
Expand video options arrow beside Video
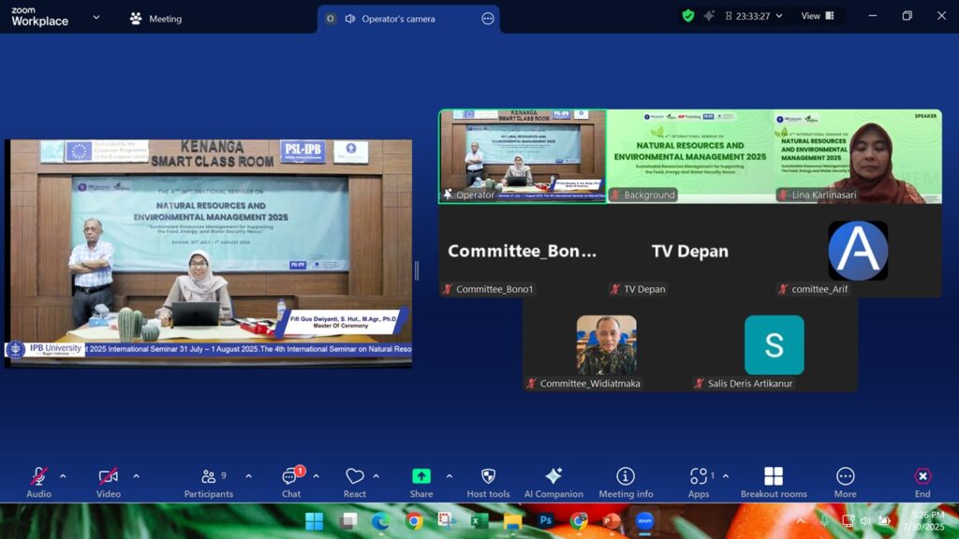coord(136,475)
